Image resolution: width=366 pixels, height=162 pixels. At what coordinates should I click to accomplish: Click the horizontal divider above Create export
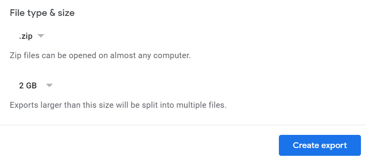pos(183,125)
